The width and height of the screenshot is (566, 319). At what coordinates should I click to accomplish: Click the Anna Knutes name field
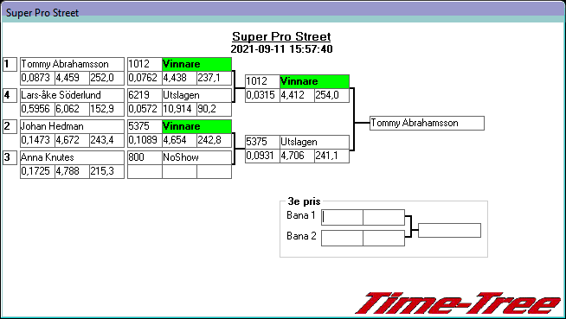click(x=72, y=157)
